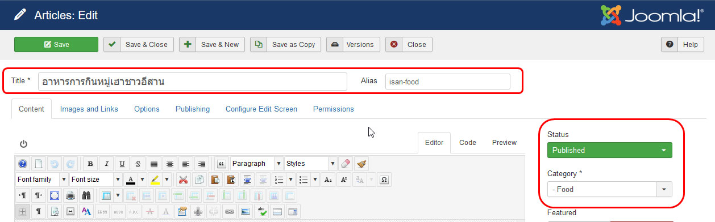Open text color picker arrow
Screen dimensions: 715x222
[142, 180]
